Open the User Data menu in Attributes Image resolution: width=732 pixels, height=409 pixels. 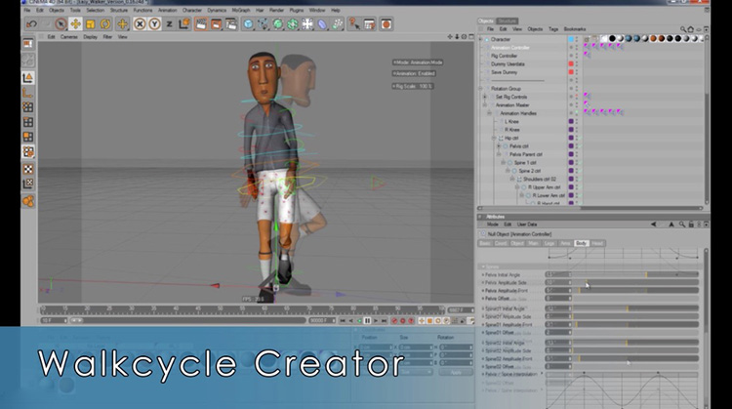[527, 225]
